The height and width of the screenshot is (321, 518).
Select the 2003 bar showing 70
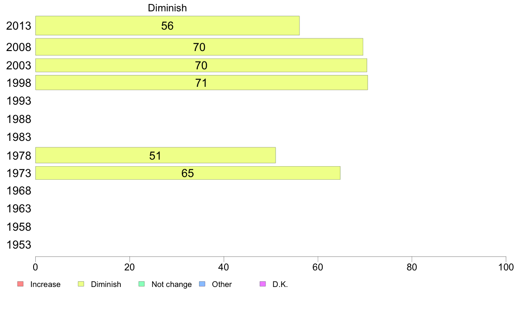click(x=201, y=65)
